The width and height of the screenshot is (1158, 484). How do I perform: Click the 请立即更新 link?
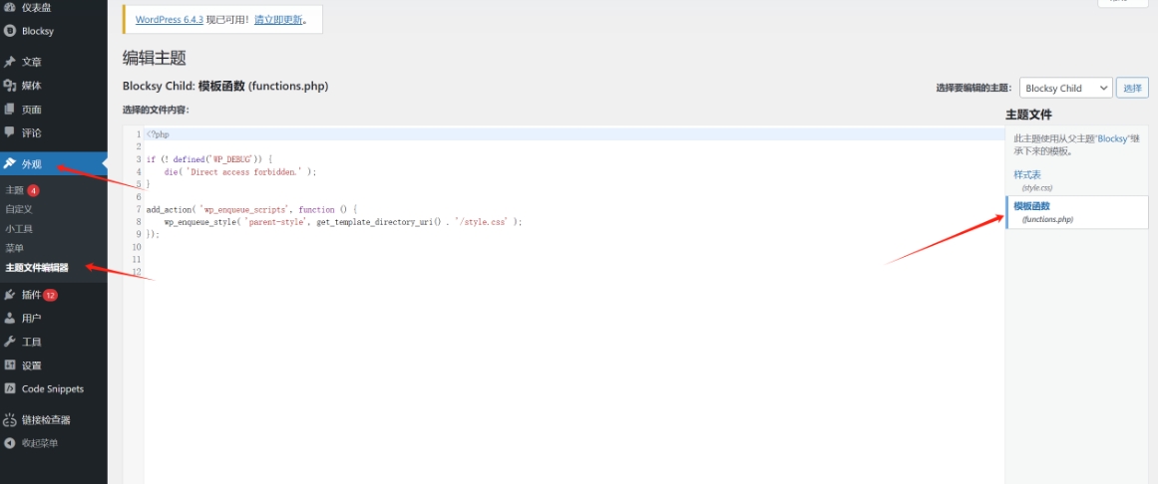point(278,20)
